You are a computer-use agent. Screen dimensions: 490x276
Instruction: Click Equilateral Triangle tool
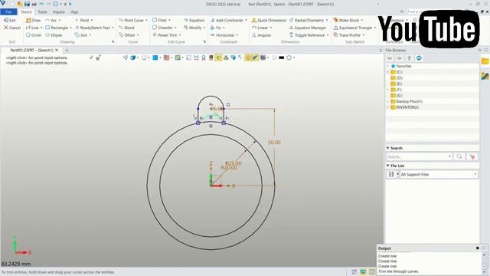353,28
